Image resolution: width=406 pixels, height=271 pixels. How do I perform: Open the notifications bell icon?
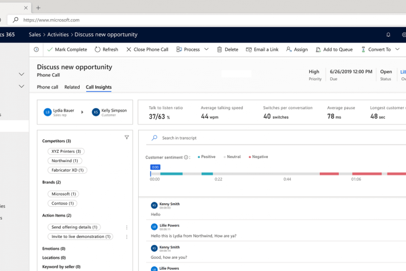pos(388,35)
